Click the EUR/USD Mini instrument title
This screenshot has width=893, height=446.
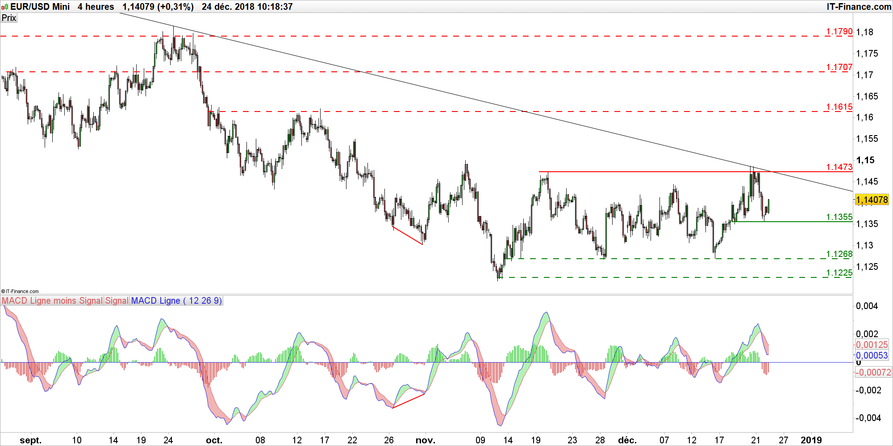(40, 7)
